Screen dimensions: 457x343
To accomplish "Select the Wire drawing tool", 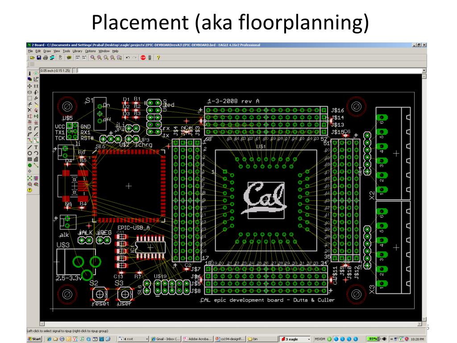I will (x=30, y=147).
